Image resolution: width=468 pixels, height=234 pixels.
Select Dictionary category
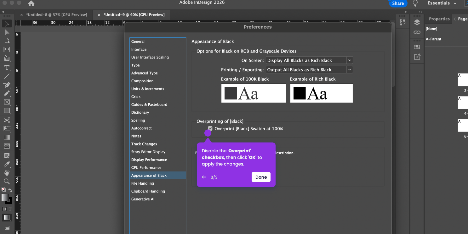pyautogui.click(x=158, y=112)
